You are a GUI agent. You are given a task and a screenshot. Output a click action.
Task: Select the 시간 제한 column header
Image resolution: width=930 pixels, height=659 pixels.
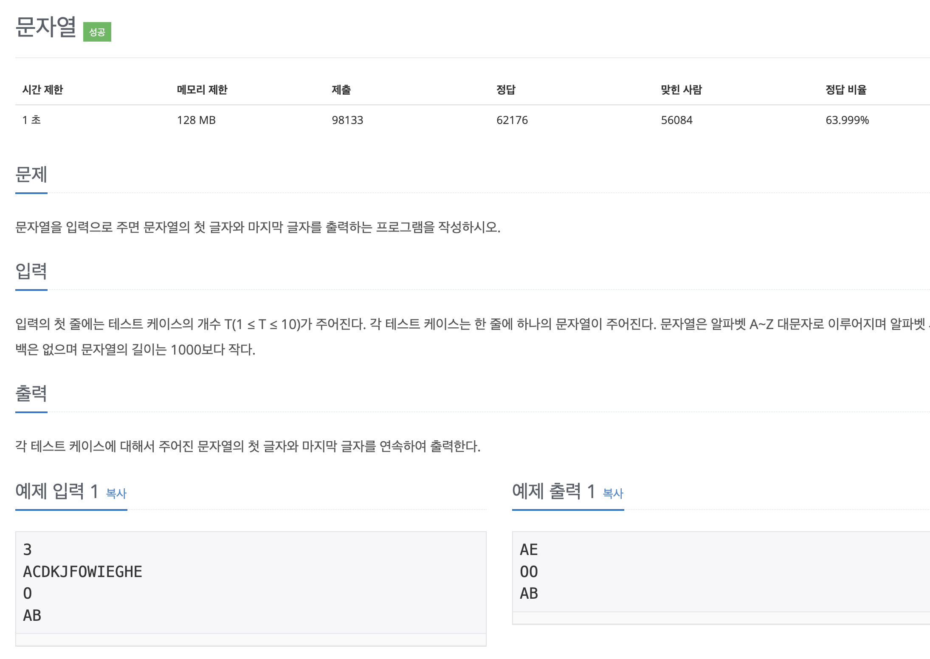pyautogui.click(x=42, y=90)
